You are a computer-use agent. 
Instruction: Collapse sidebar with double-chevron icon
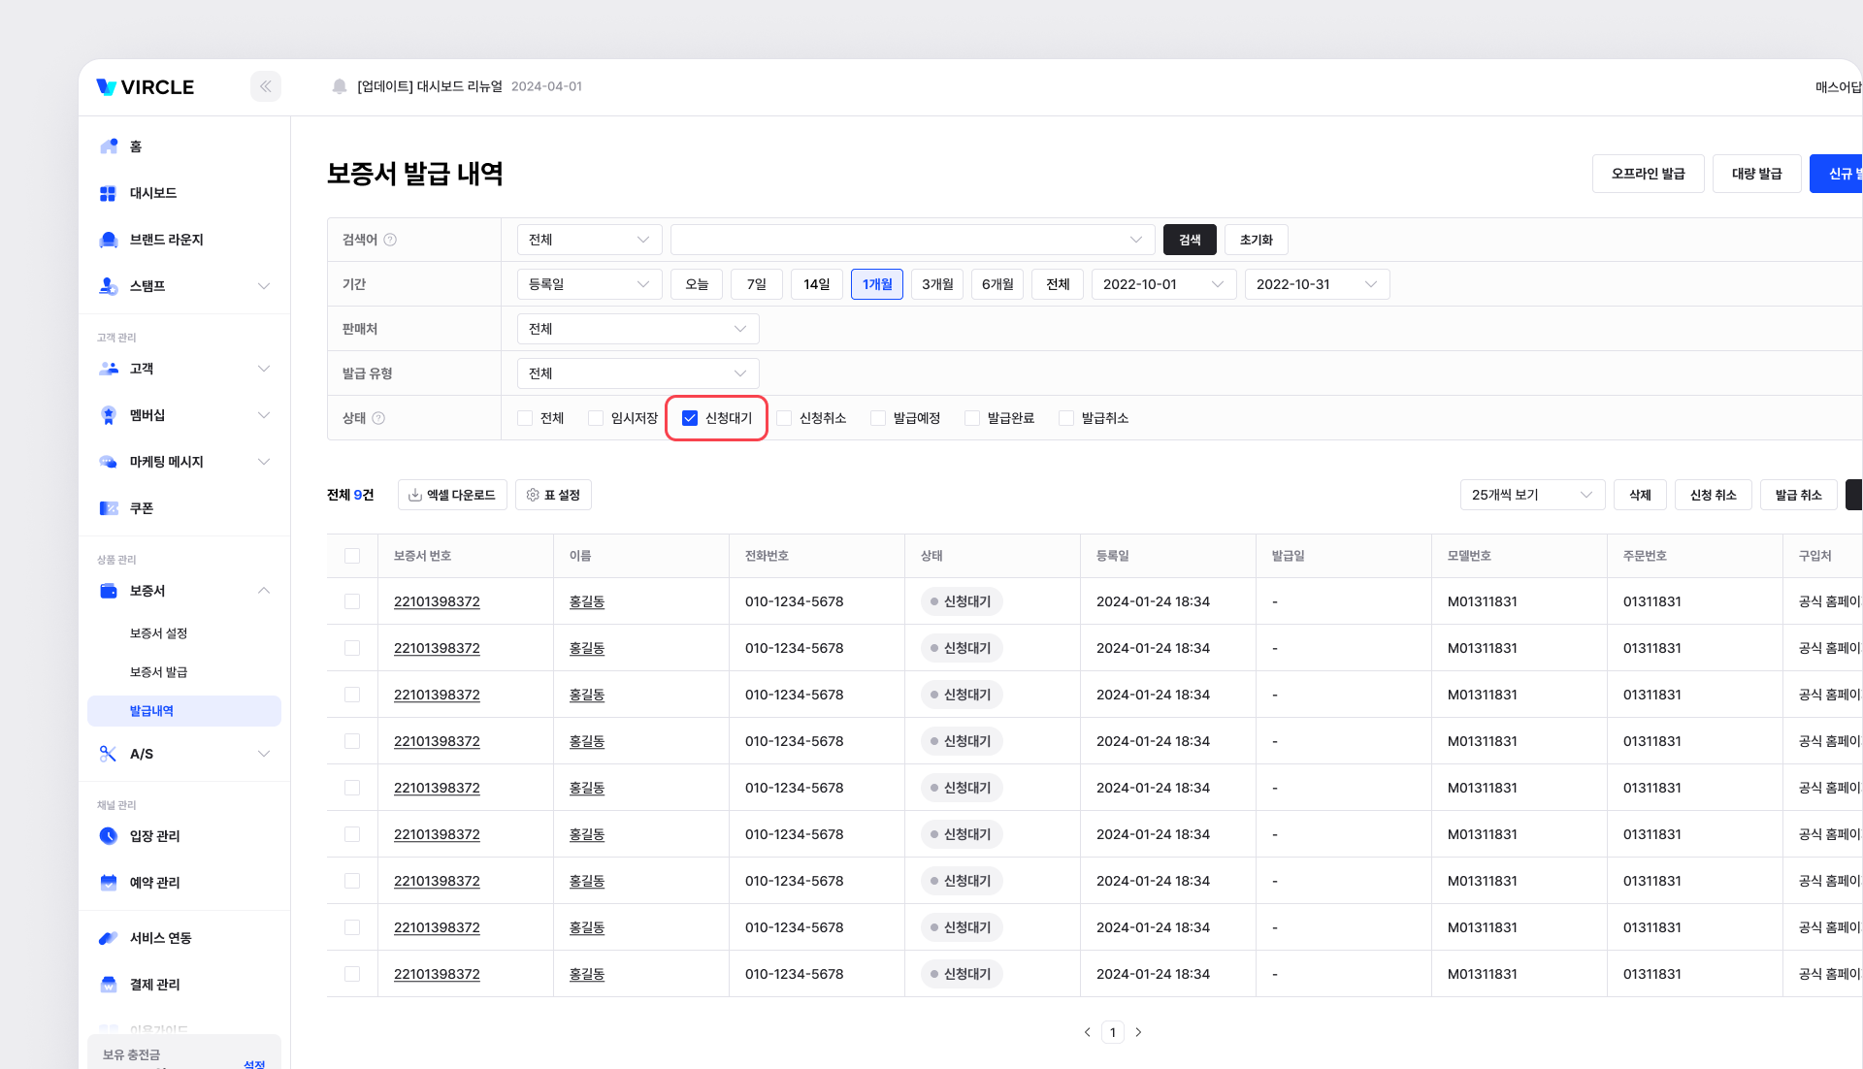click(x=265, y=86)
